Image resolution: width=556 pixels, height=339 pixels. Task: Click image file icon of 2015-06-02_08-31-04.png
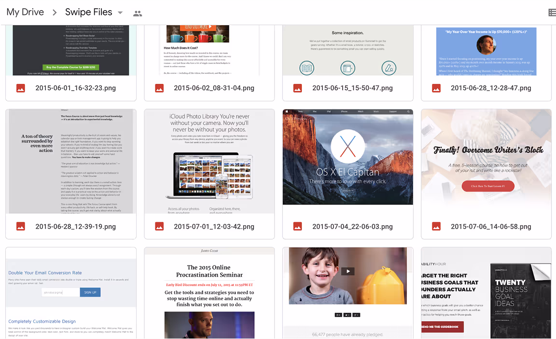[160, 88]
